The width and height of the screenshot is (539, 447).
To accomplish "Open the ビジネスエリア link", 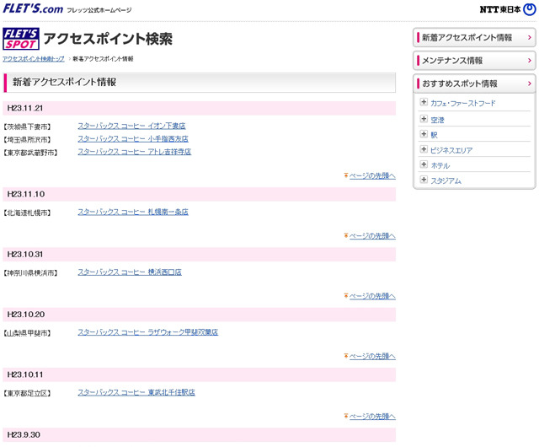I will click(x=451, y=150).
